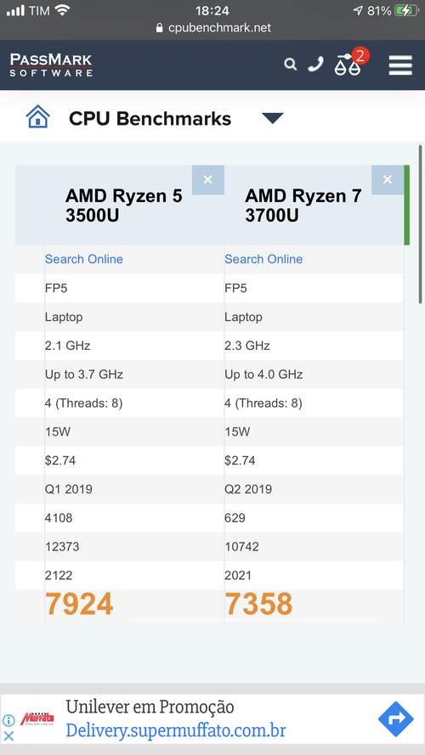The height and width of the screenshot is (755, 425).
Task: Tap the battery icon in status bar
Action: click(406, 10)
